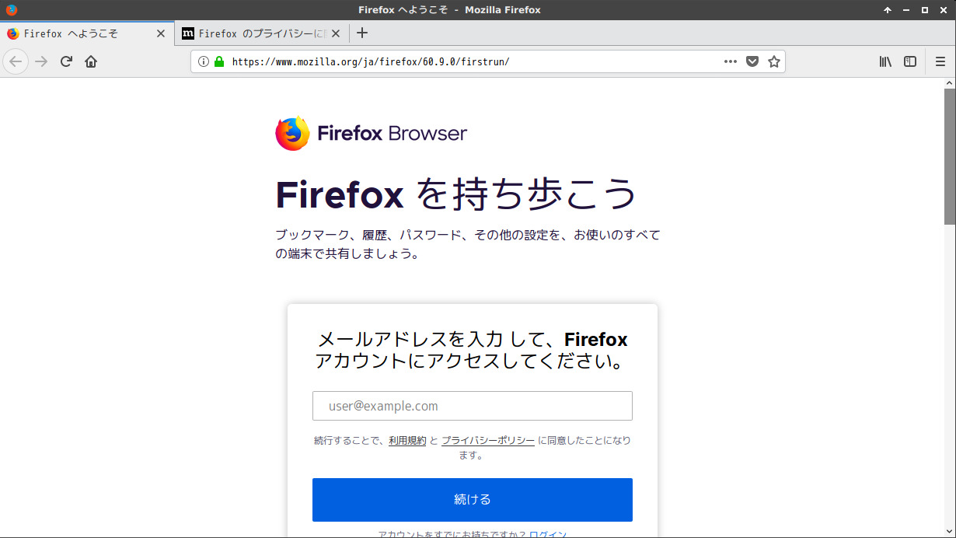956x538 pixels.
Task: Click the vertical page scrollbar thumb
Action: click(x=950, y=155)
